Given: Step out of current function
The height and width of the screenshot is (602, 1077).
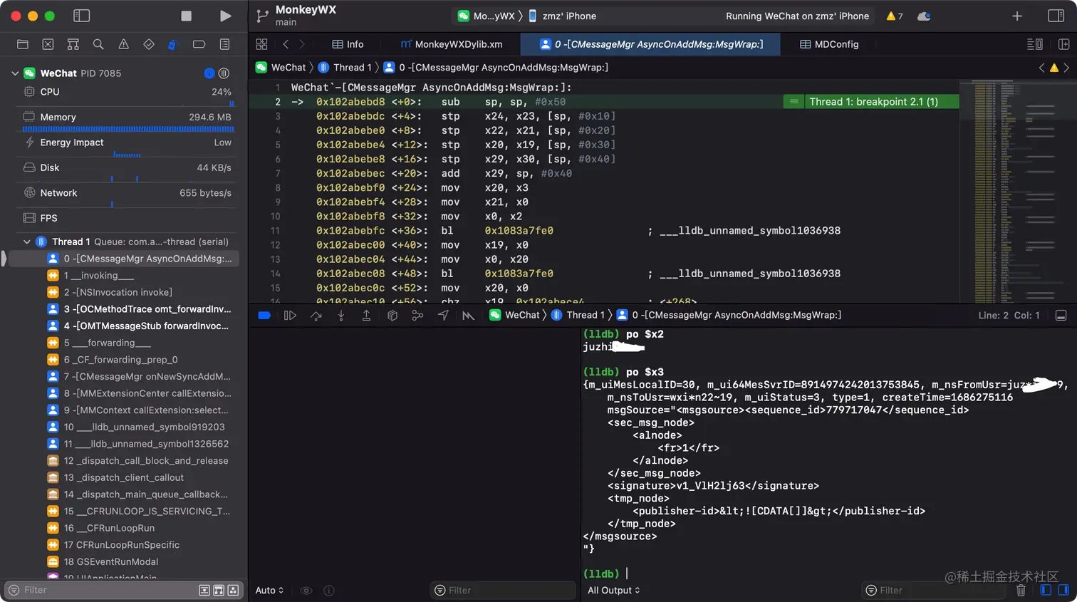Looking at the screenshot, I should [366, 315].
